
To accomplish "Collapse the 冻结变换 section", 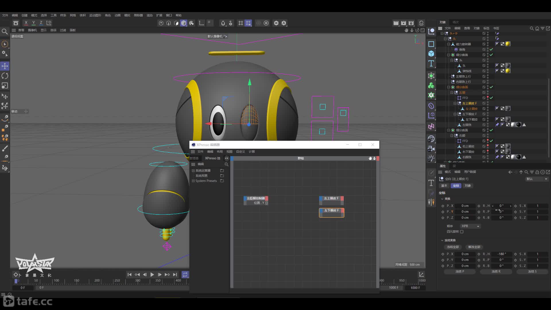I will click(x=442, y=240).
